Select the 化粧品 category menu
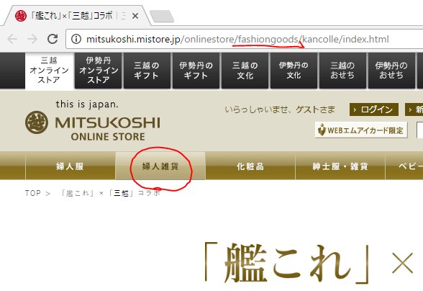The image size is (423, 291). tap(250, 166)
